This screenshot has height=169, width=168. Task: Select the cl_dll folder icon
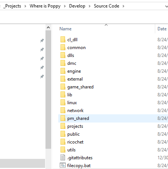tap(63, 40)
